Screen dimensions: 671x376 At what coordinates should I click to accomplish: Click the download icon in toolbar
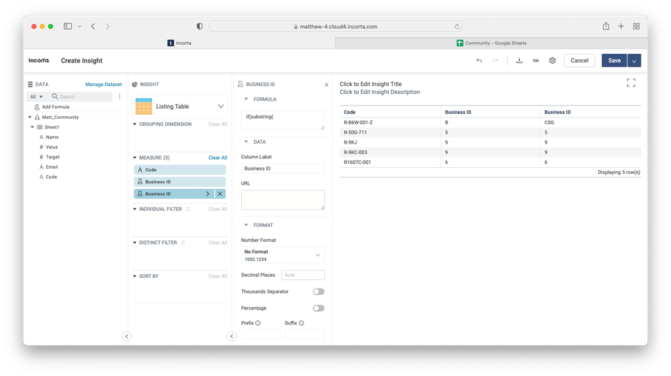(519, 60)
